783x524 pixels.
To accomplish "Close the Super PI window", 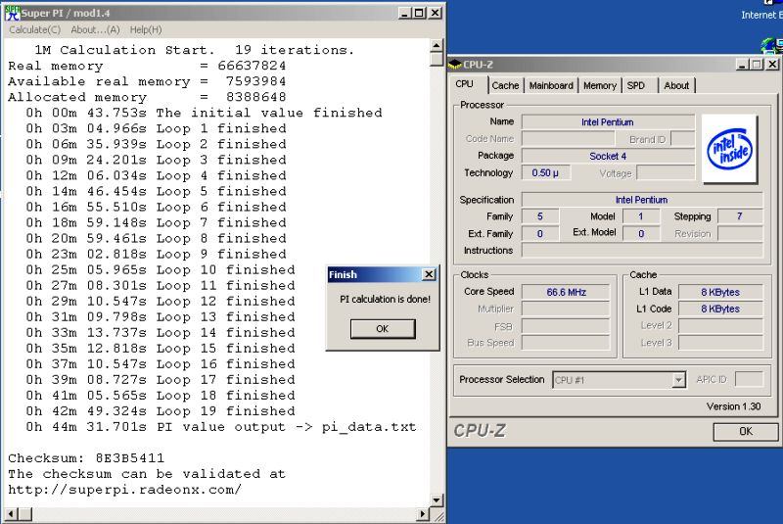I will [436, 13].
